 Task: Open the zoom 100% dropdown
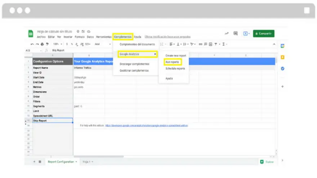click(x=58, y=44)
